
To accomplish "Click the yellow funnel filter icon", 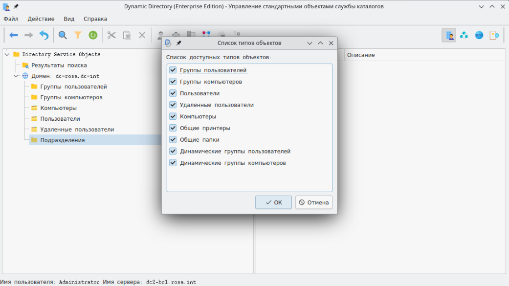I will coord(78,35).
